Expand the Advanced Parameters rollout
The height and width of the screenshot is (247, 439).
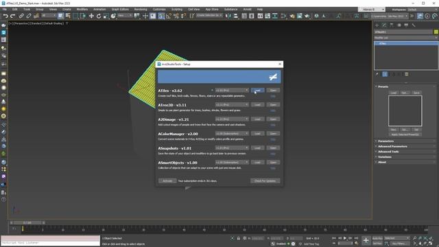tap(405, 146)
